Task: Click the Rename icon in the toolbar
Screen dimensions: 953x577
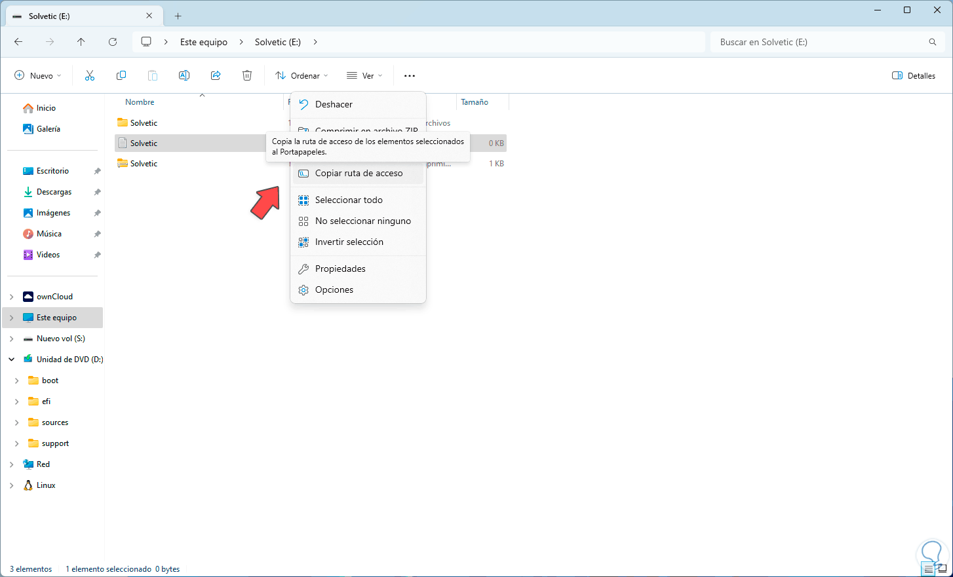Action: (184, 76)
